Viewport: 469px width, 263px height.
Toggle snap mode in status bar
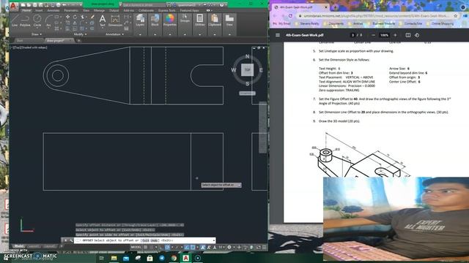click(152, 247)
